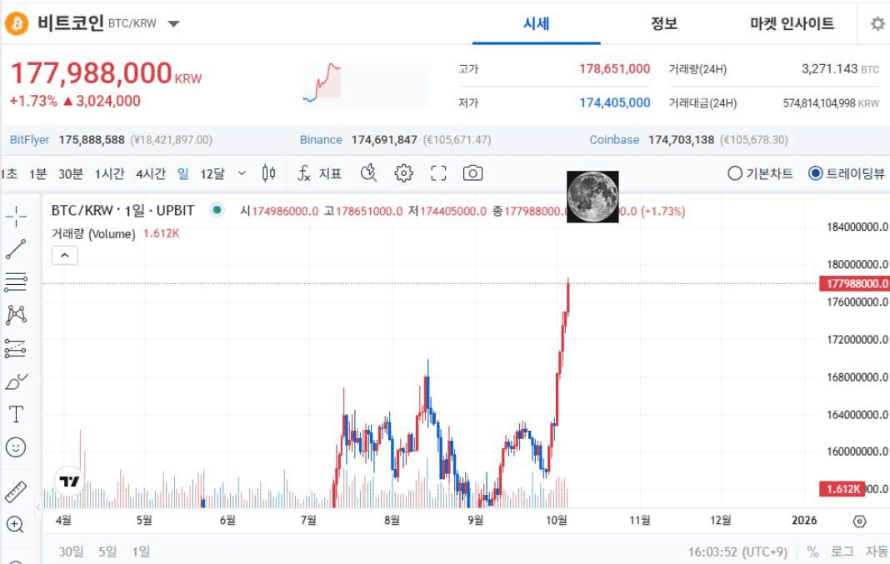Viewport: 890px width, 564px height.
Task: Click the moon image thumbnail
Action: coord(592,197)
